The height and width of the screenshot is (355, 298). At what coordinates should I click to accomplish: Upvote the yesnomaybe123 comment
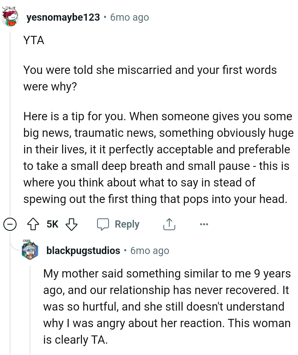pos(33,224)
